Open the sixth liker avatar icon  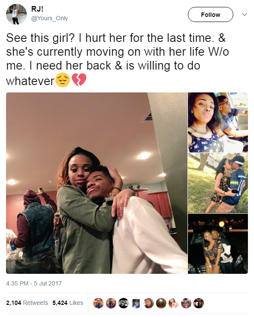(x=161, y=303)
